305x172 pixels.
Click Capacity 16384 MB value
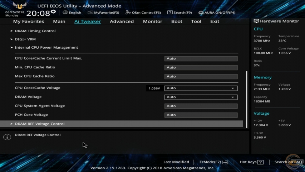[x=262, y=101]
